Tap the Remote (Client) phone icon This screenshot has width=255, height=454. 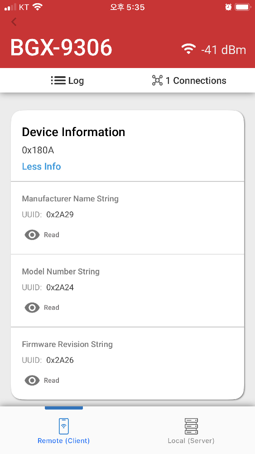(63, 426)
